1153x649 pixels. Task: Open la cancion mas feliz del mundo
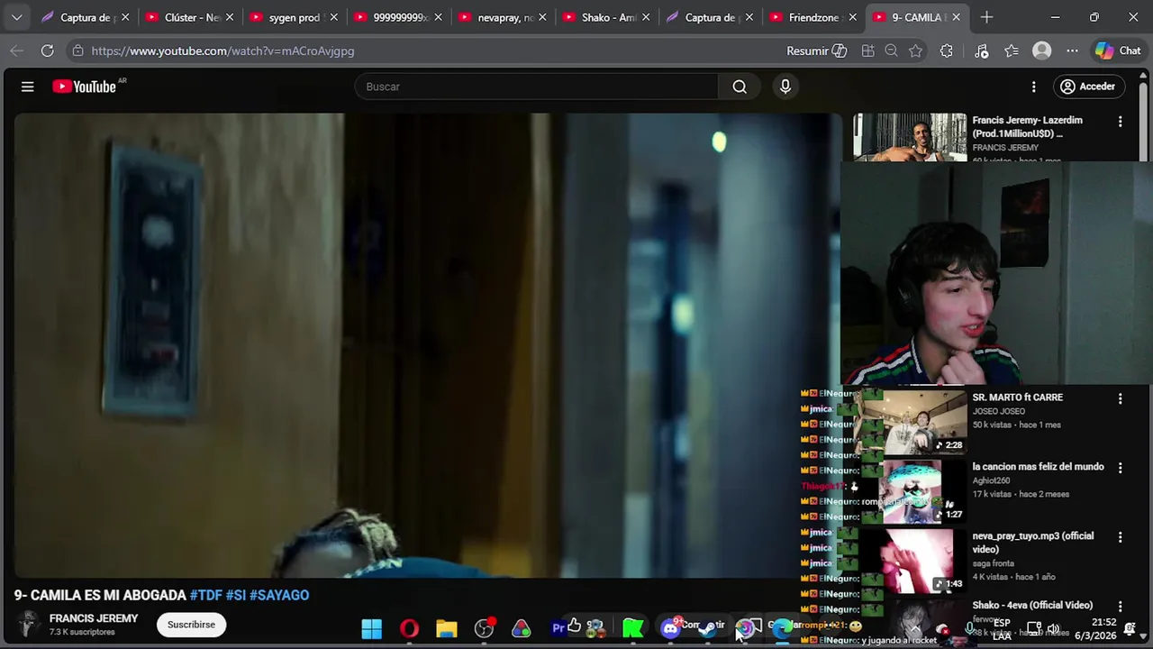pos(1038,466)
